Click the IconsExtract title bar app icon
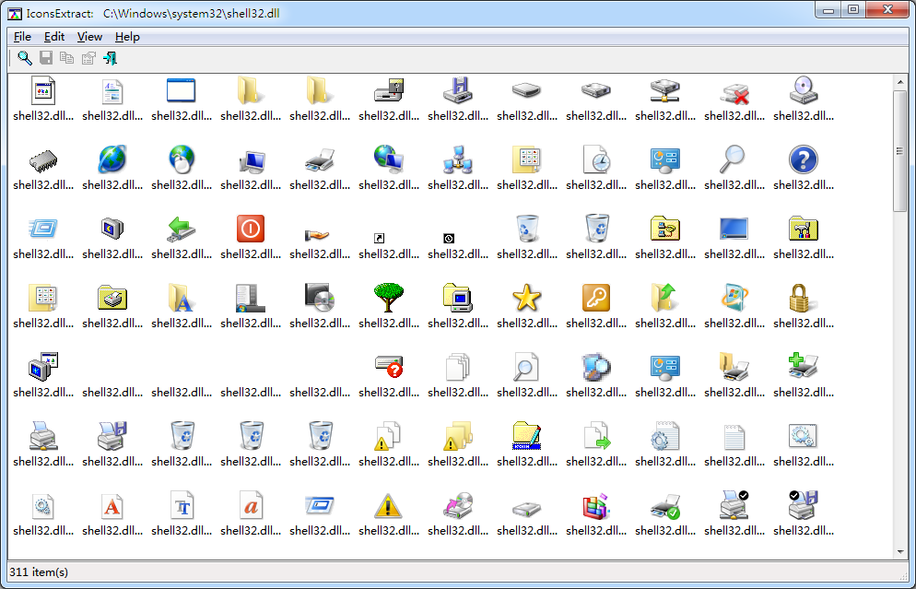 tap(15, 14)
